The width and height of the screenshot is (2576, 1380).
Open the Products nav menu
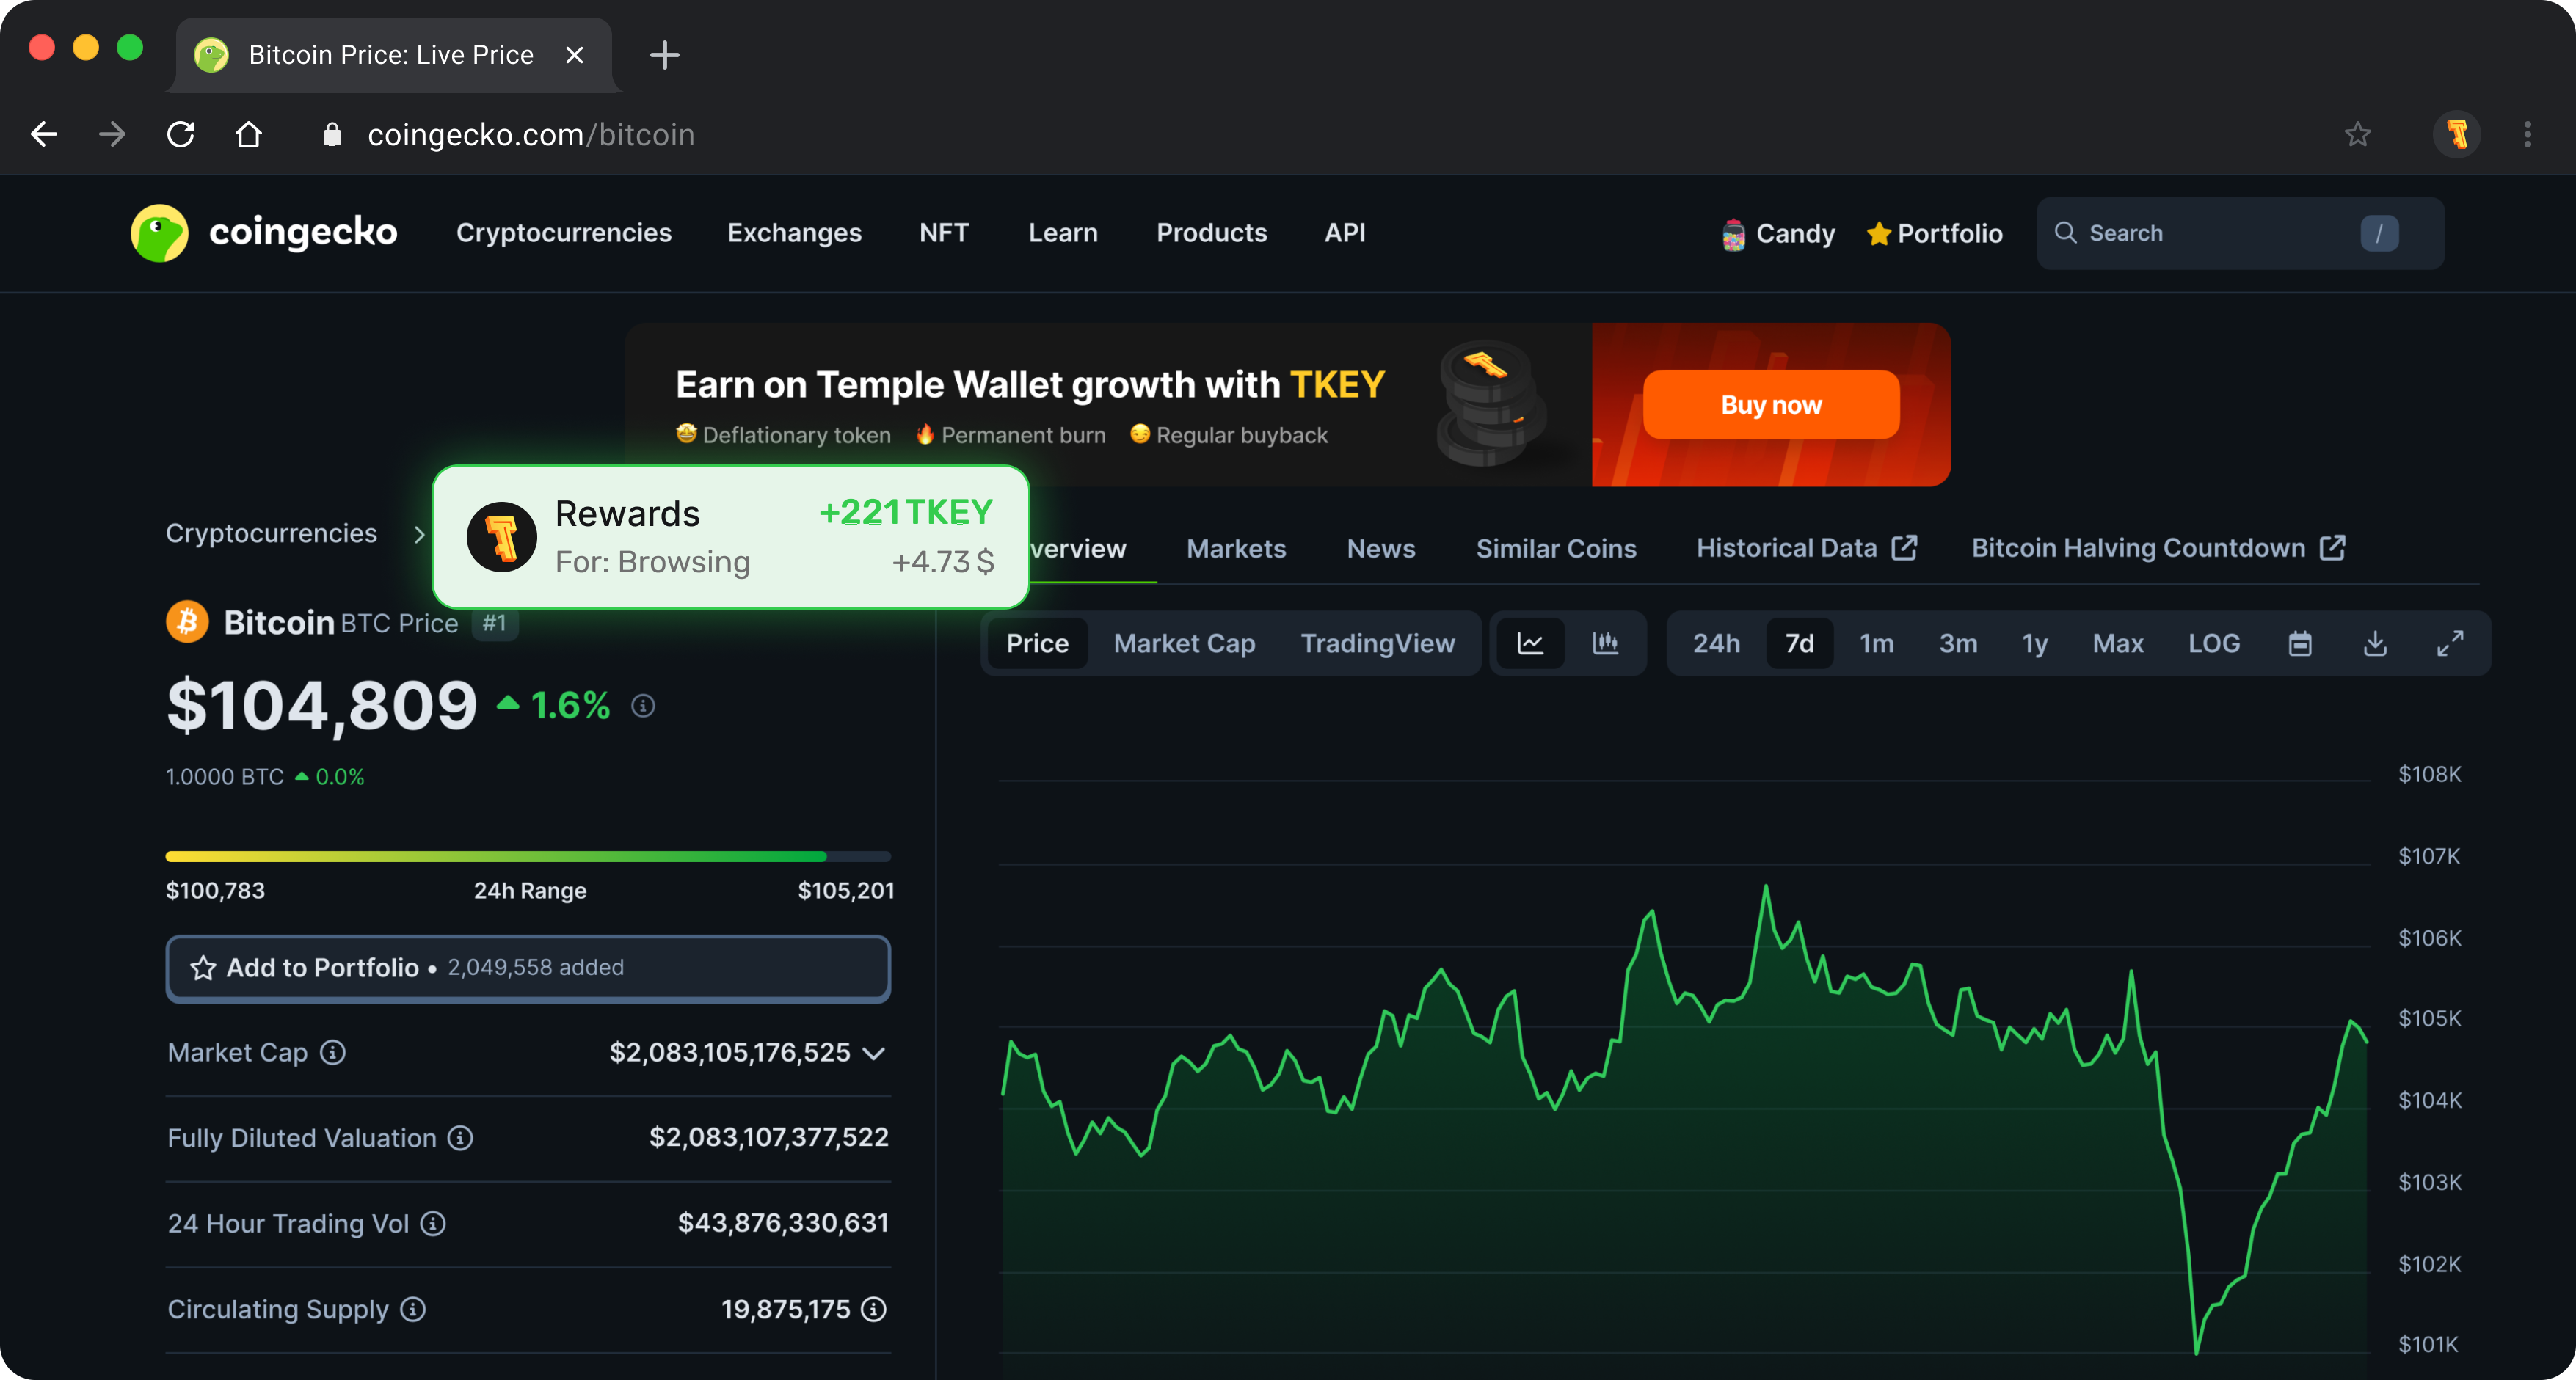(1212, 233)
